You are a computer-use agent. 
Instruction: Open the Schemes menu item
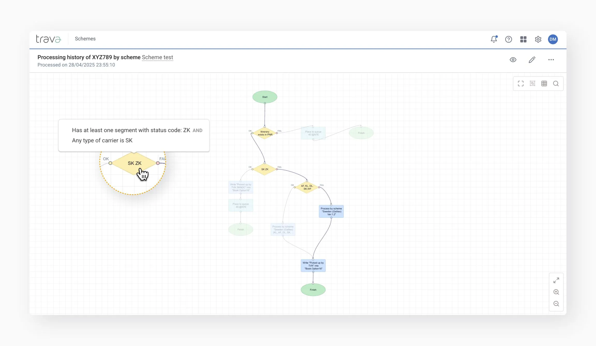85,39
